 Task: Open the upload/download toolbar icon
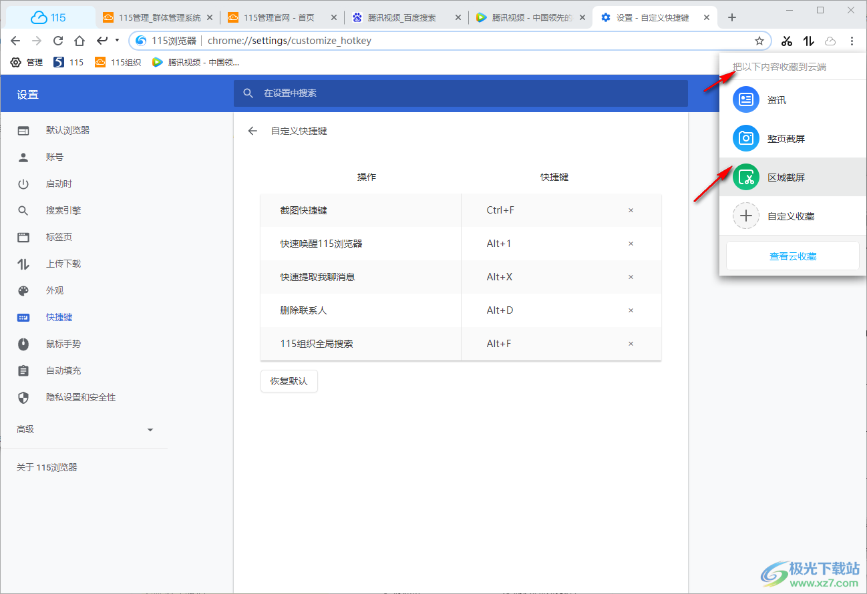809,41
